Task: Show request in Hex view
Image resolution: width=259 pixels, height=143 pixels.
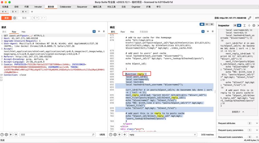Action: pos(23,32)
